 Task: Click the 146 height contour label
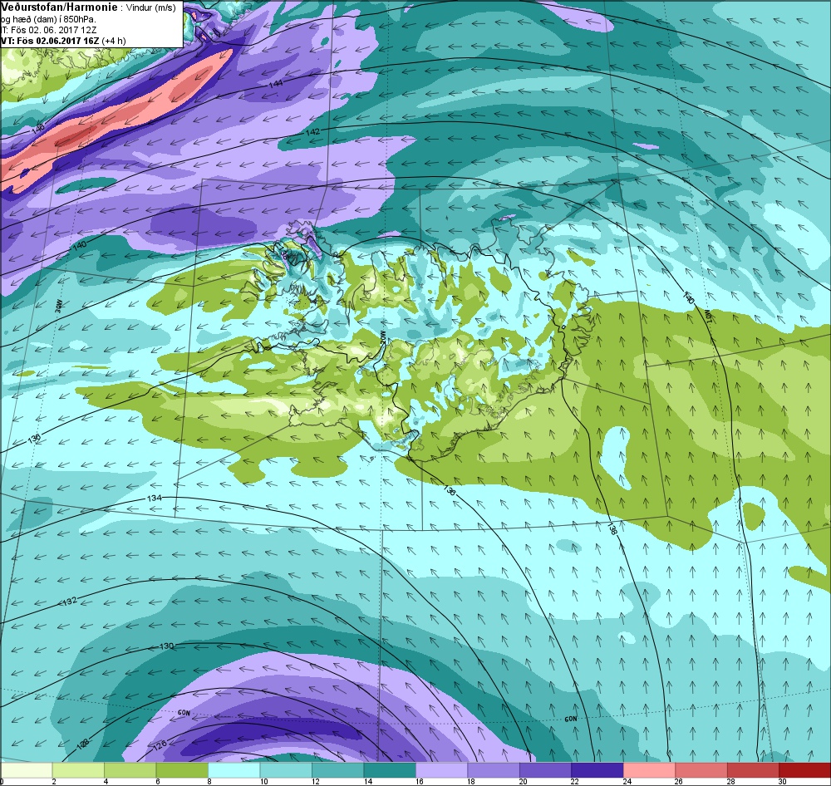tap(37, 129)
